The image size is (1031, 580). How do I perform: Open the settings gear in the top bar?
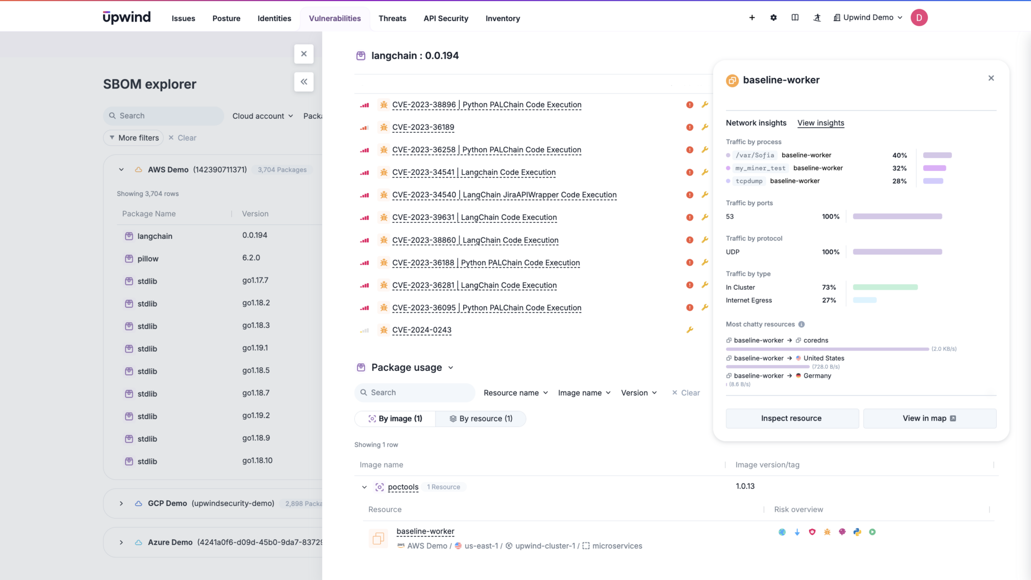coord(773,17)
